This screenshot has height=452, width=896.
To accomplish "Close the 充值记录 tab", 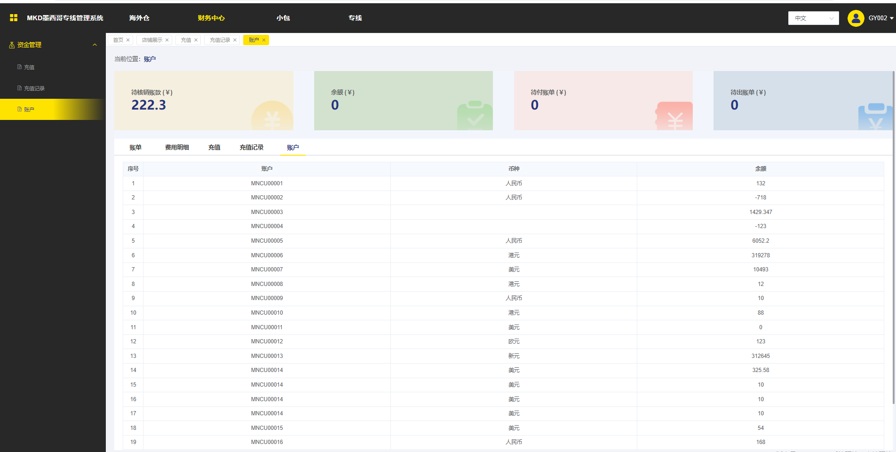I will click(x=235, y=40).
